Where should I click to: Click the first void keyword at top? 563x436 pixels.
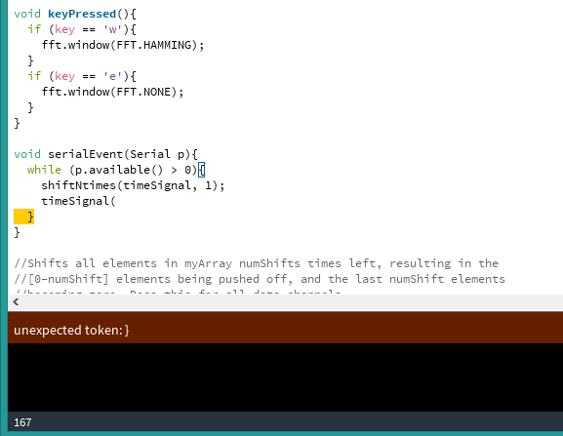coord(27,14)
